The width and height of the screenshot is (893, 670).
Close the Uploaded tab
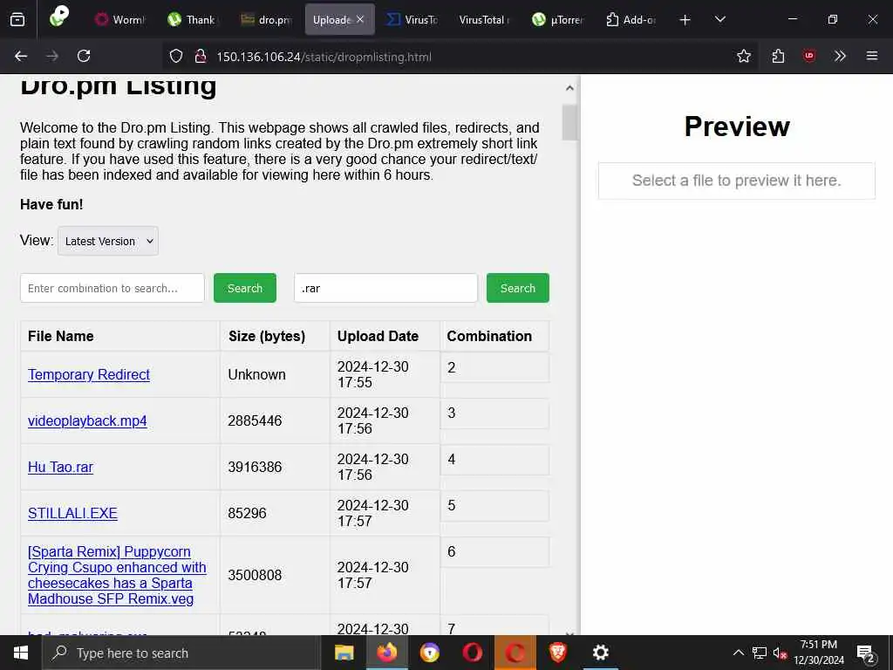coord(360,19)
